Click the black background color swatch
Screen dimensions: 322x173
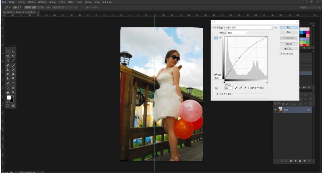pos(12,100)
